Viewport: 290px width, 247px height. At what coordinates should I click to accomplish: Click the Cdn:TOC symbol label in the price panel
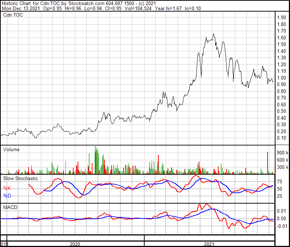[x=13, y=15]
